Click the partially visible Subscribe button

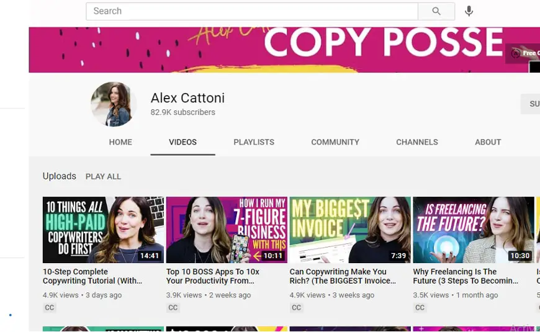530,104
